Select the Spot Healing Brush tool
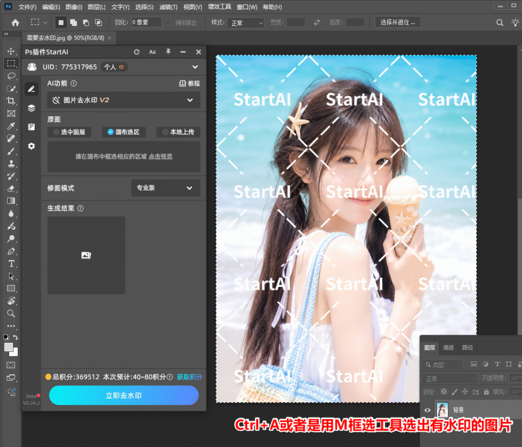522x447 pixels. pos(11,139)
